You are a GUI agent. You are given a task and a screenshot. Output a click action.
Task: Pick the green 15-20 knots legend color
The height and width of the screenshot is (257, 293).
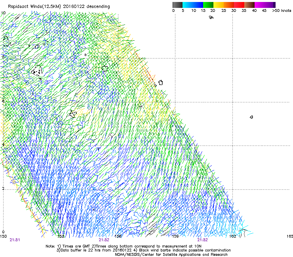(208, 5)
